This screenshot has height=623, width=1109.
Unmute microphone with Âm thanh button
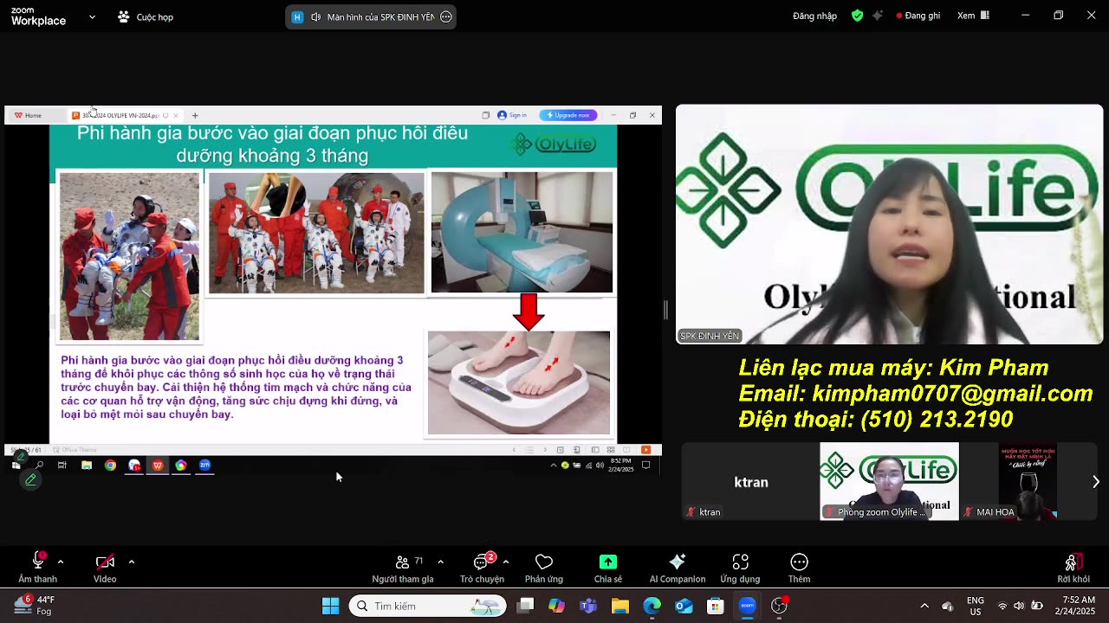pyautogui.click(x=38, y=567)
